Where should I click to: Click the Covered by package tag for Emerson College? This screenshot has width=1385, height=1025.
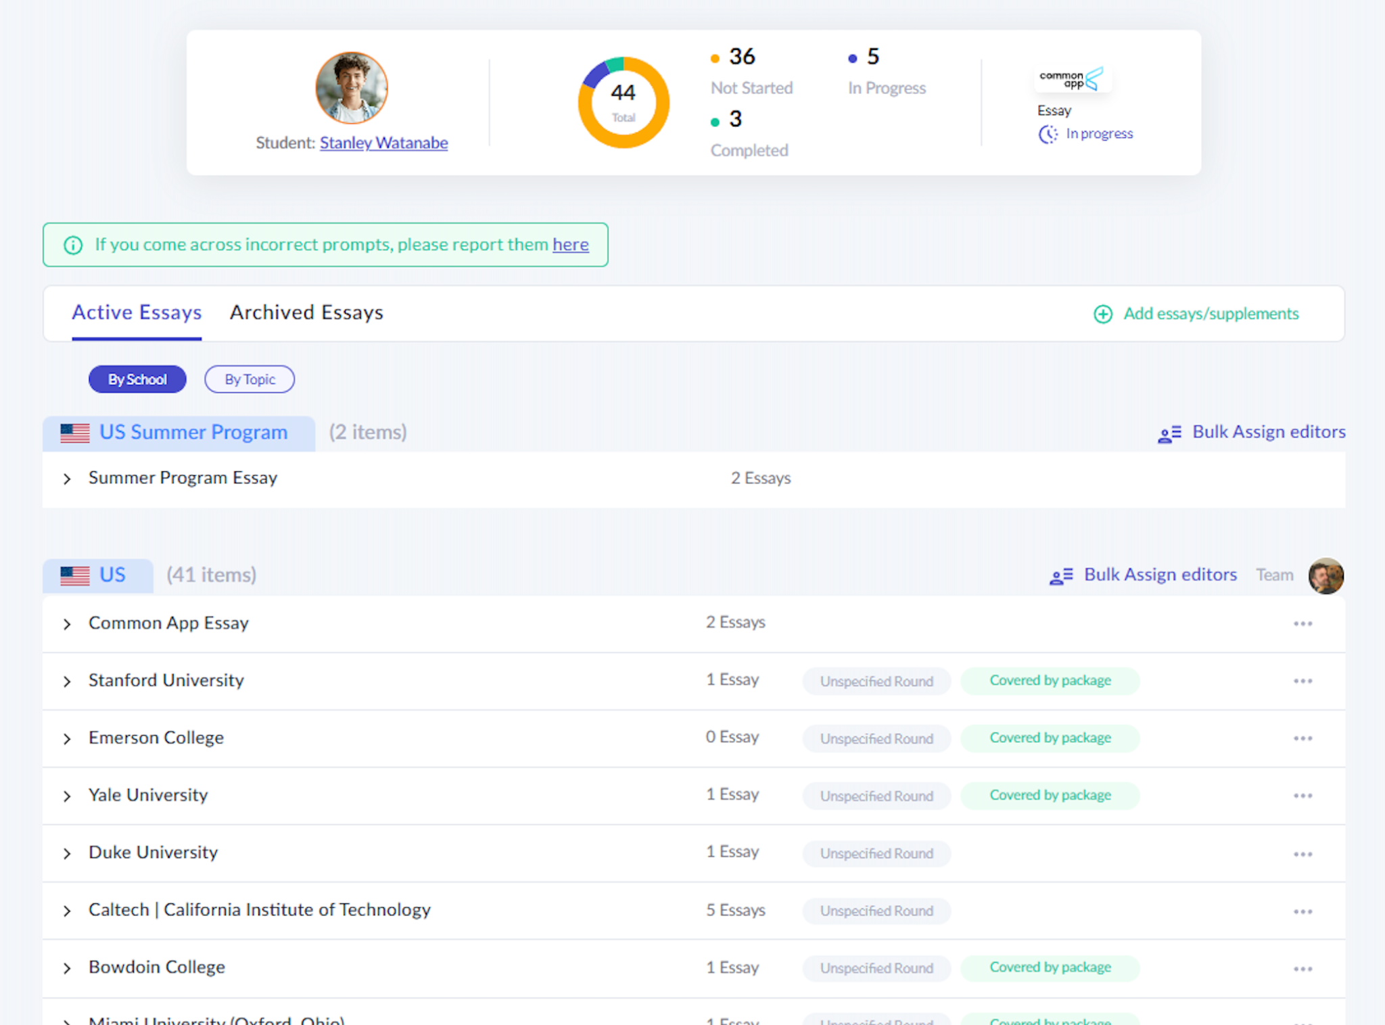(1050, 738)
